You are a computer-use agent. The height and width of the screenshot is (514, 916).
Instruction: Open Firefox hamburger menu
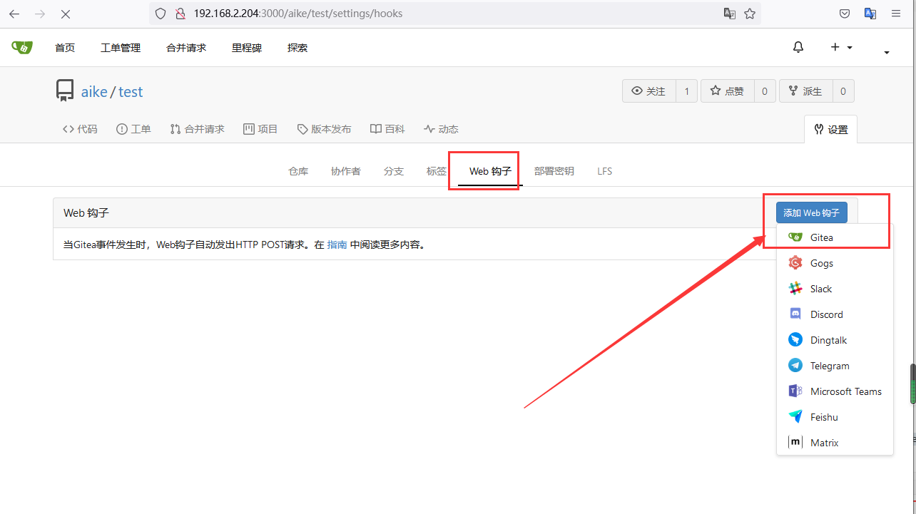coord(896,14)
